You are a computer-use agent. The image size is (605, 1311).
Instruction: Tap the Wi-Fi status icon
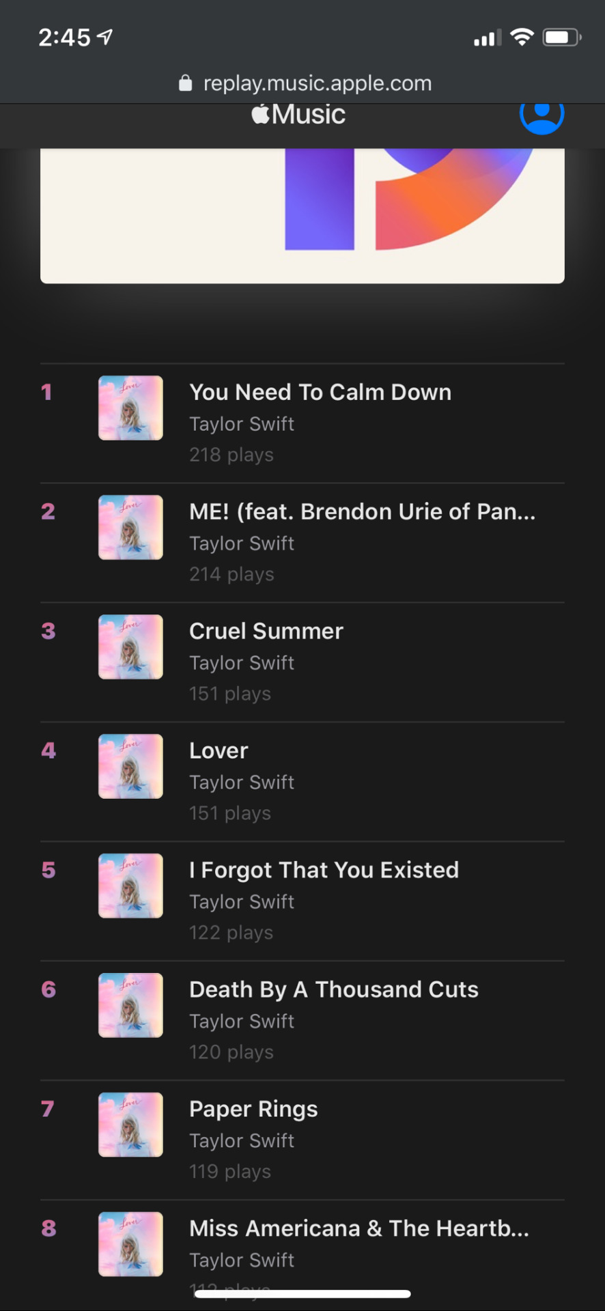pyautogui.click(x=522, y=37)
